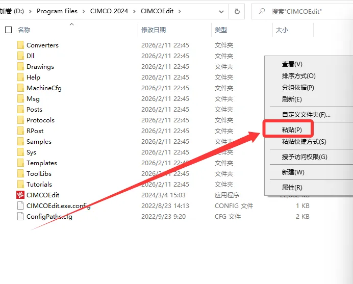Navigate to Program Files in the breadcrumb

pyautogui.click(x=57, y=11)
